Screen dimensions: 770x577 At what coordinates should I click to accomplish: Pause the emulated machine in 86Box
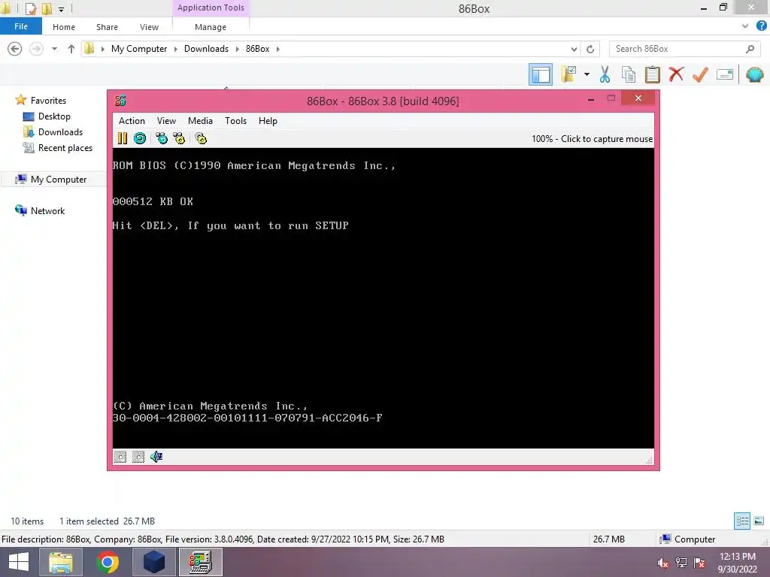tap(123, 138)
